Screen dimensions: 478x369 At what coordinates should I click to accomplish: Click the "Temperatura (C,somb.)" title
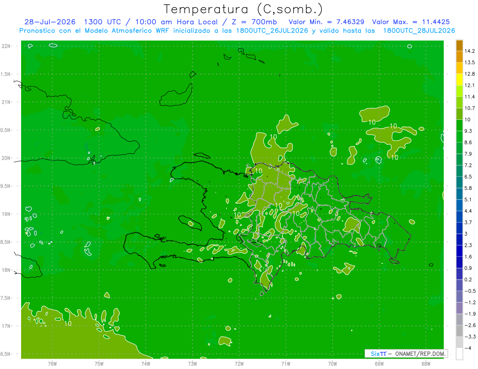243,10
